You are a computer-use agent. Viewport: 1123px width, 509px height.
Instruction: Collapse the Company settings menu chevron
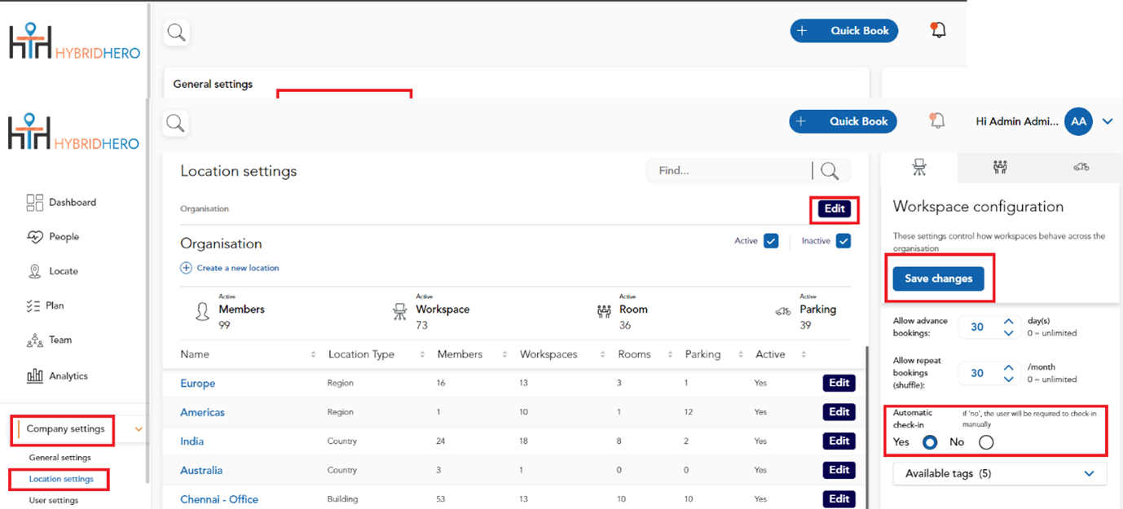point(139,429)
